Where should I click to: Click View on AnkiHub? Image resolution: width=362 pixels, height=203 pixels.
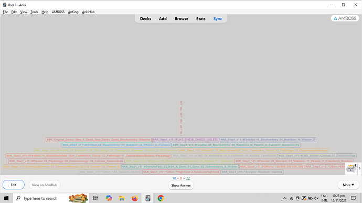(44, 185)
